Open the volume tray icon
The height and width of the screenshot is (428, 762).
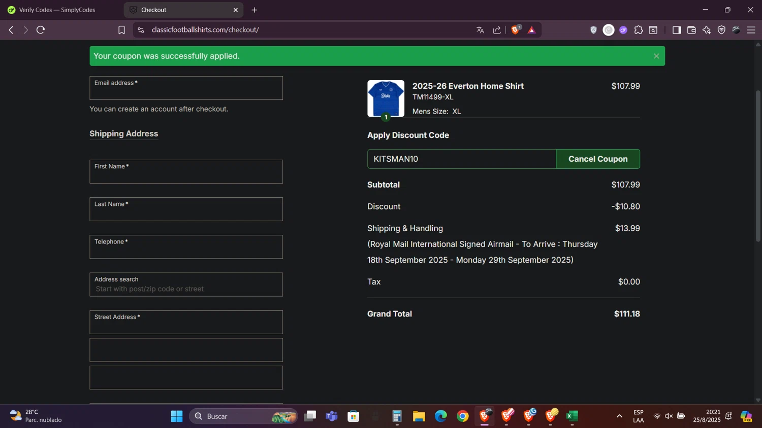(669, 416)
